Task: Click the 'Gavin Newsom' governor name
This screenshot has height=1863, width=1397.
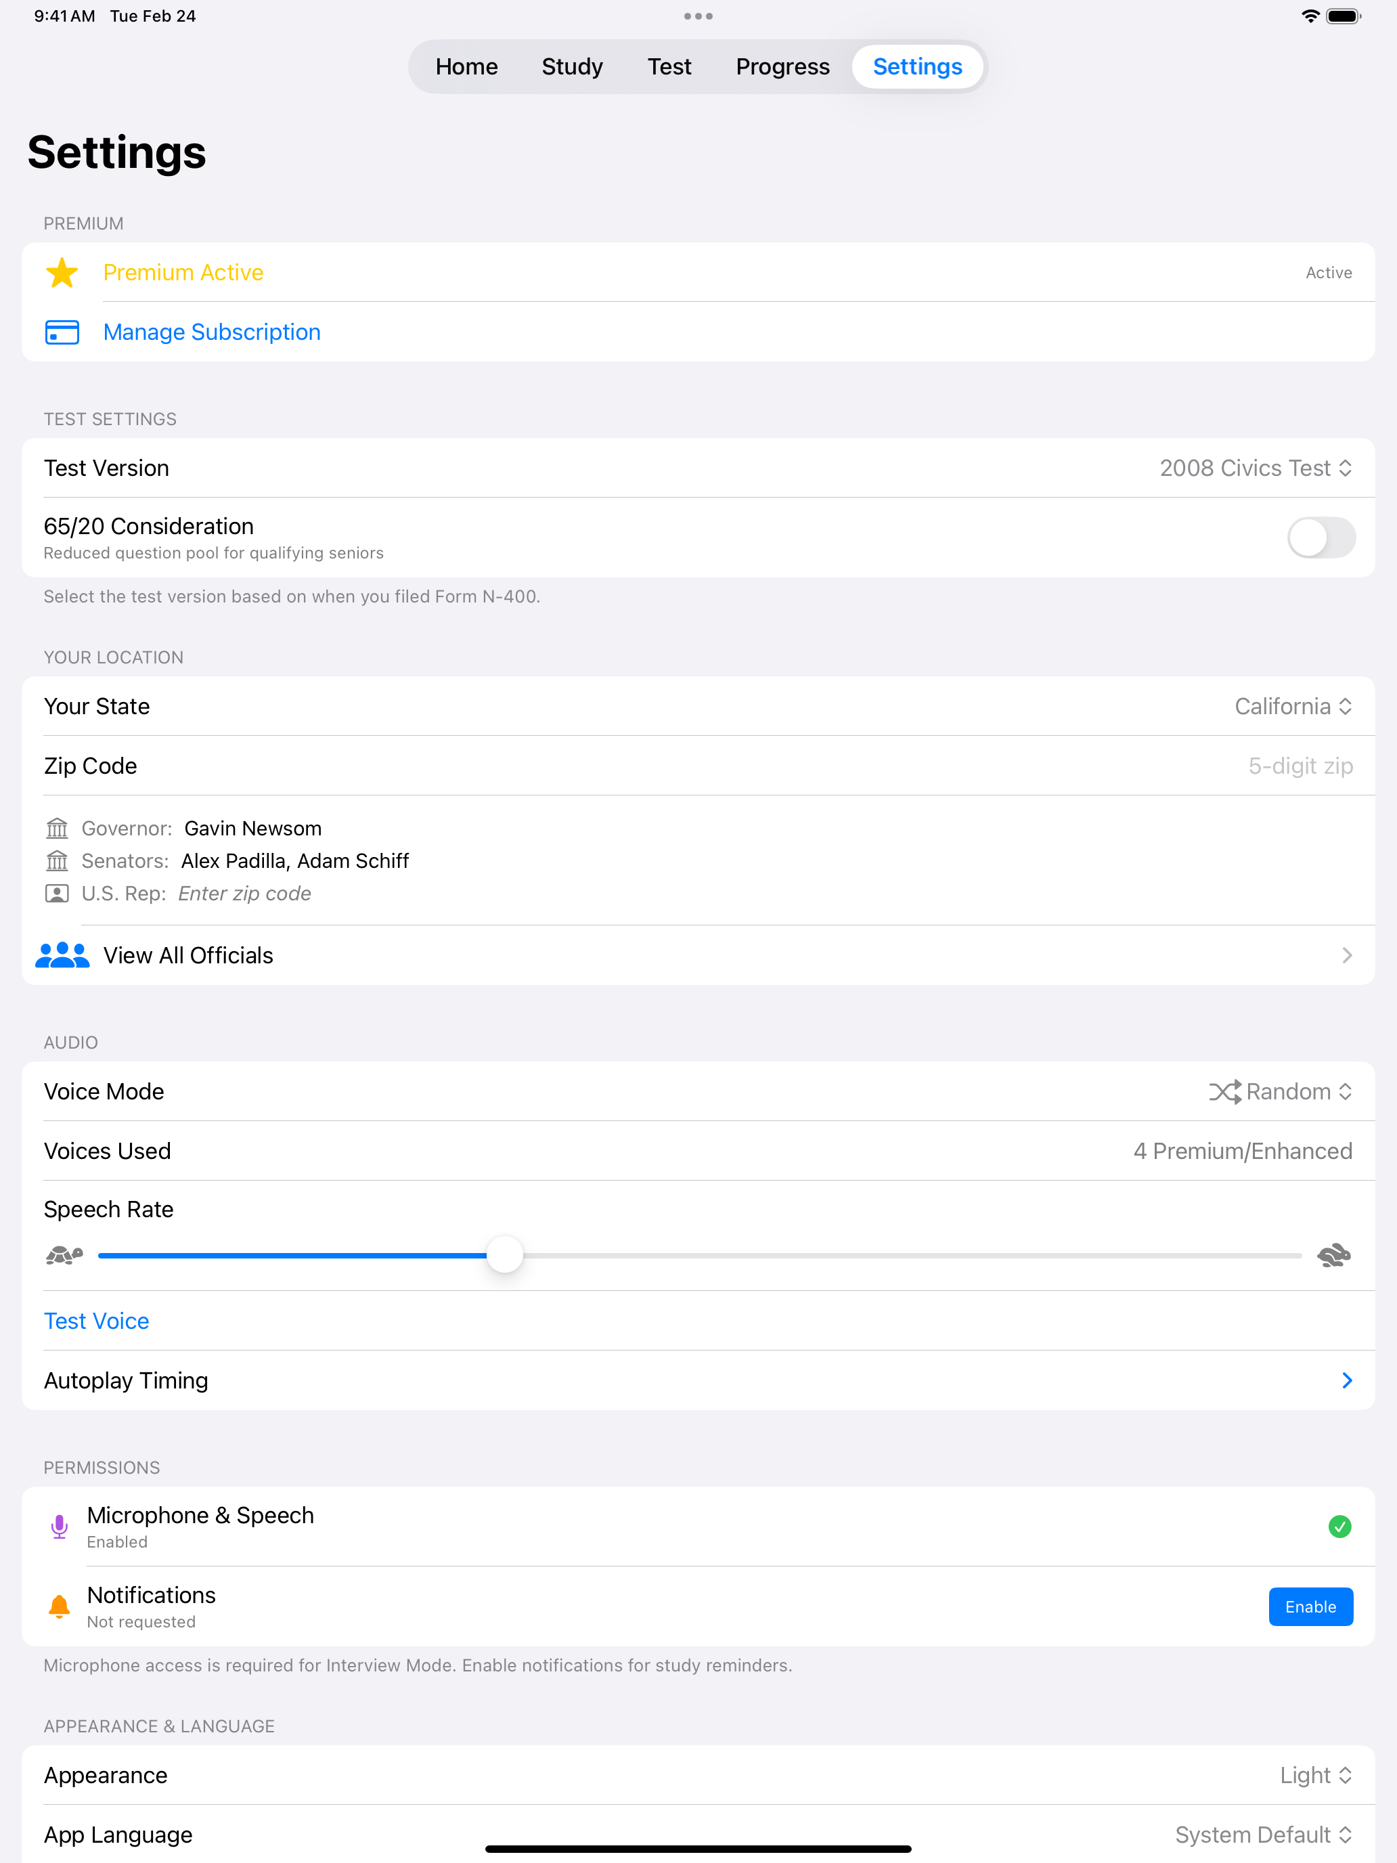Action: pyautogui.click(x=252, y=828)
